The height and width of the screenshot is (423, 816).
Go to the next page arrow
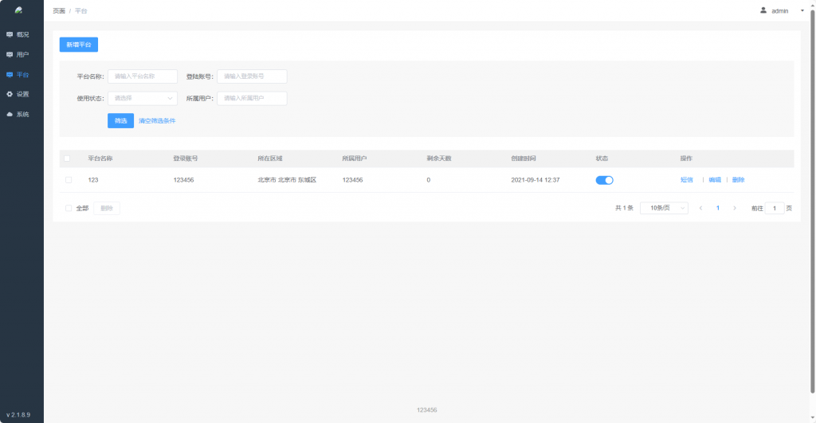[x=734, y=208]
